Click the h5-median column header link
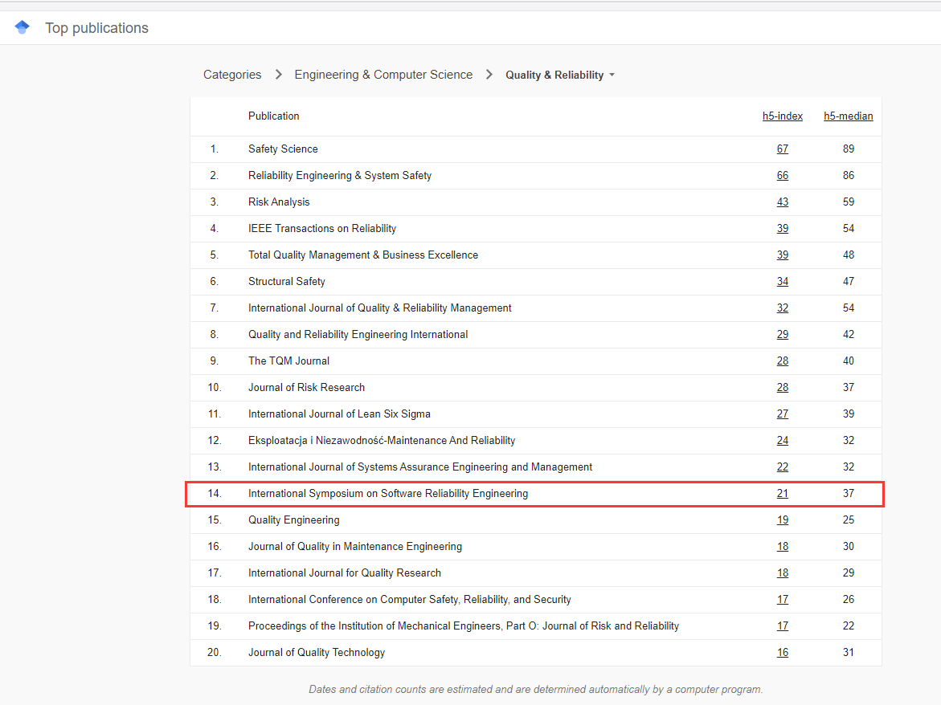The image size is (941, 705). (x=848, y=116)
